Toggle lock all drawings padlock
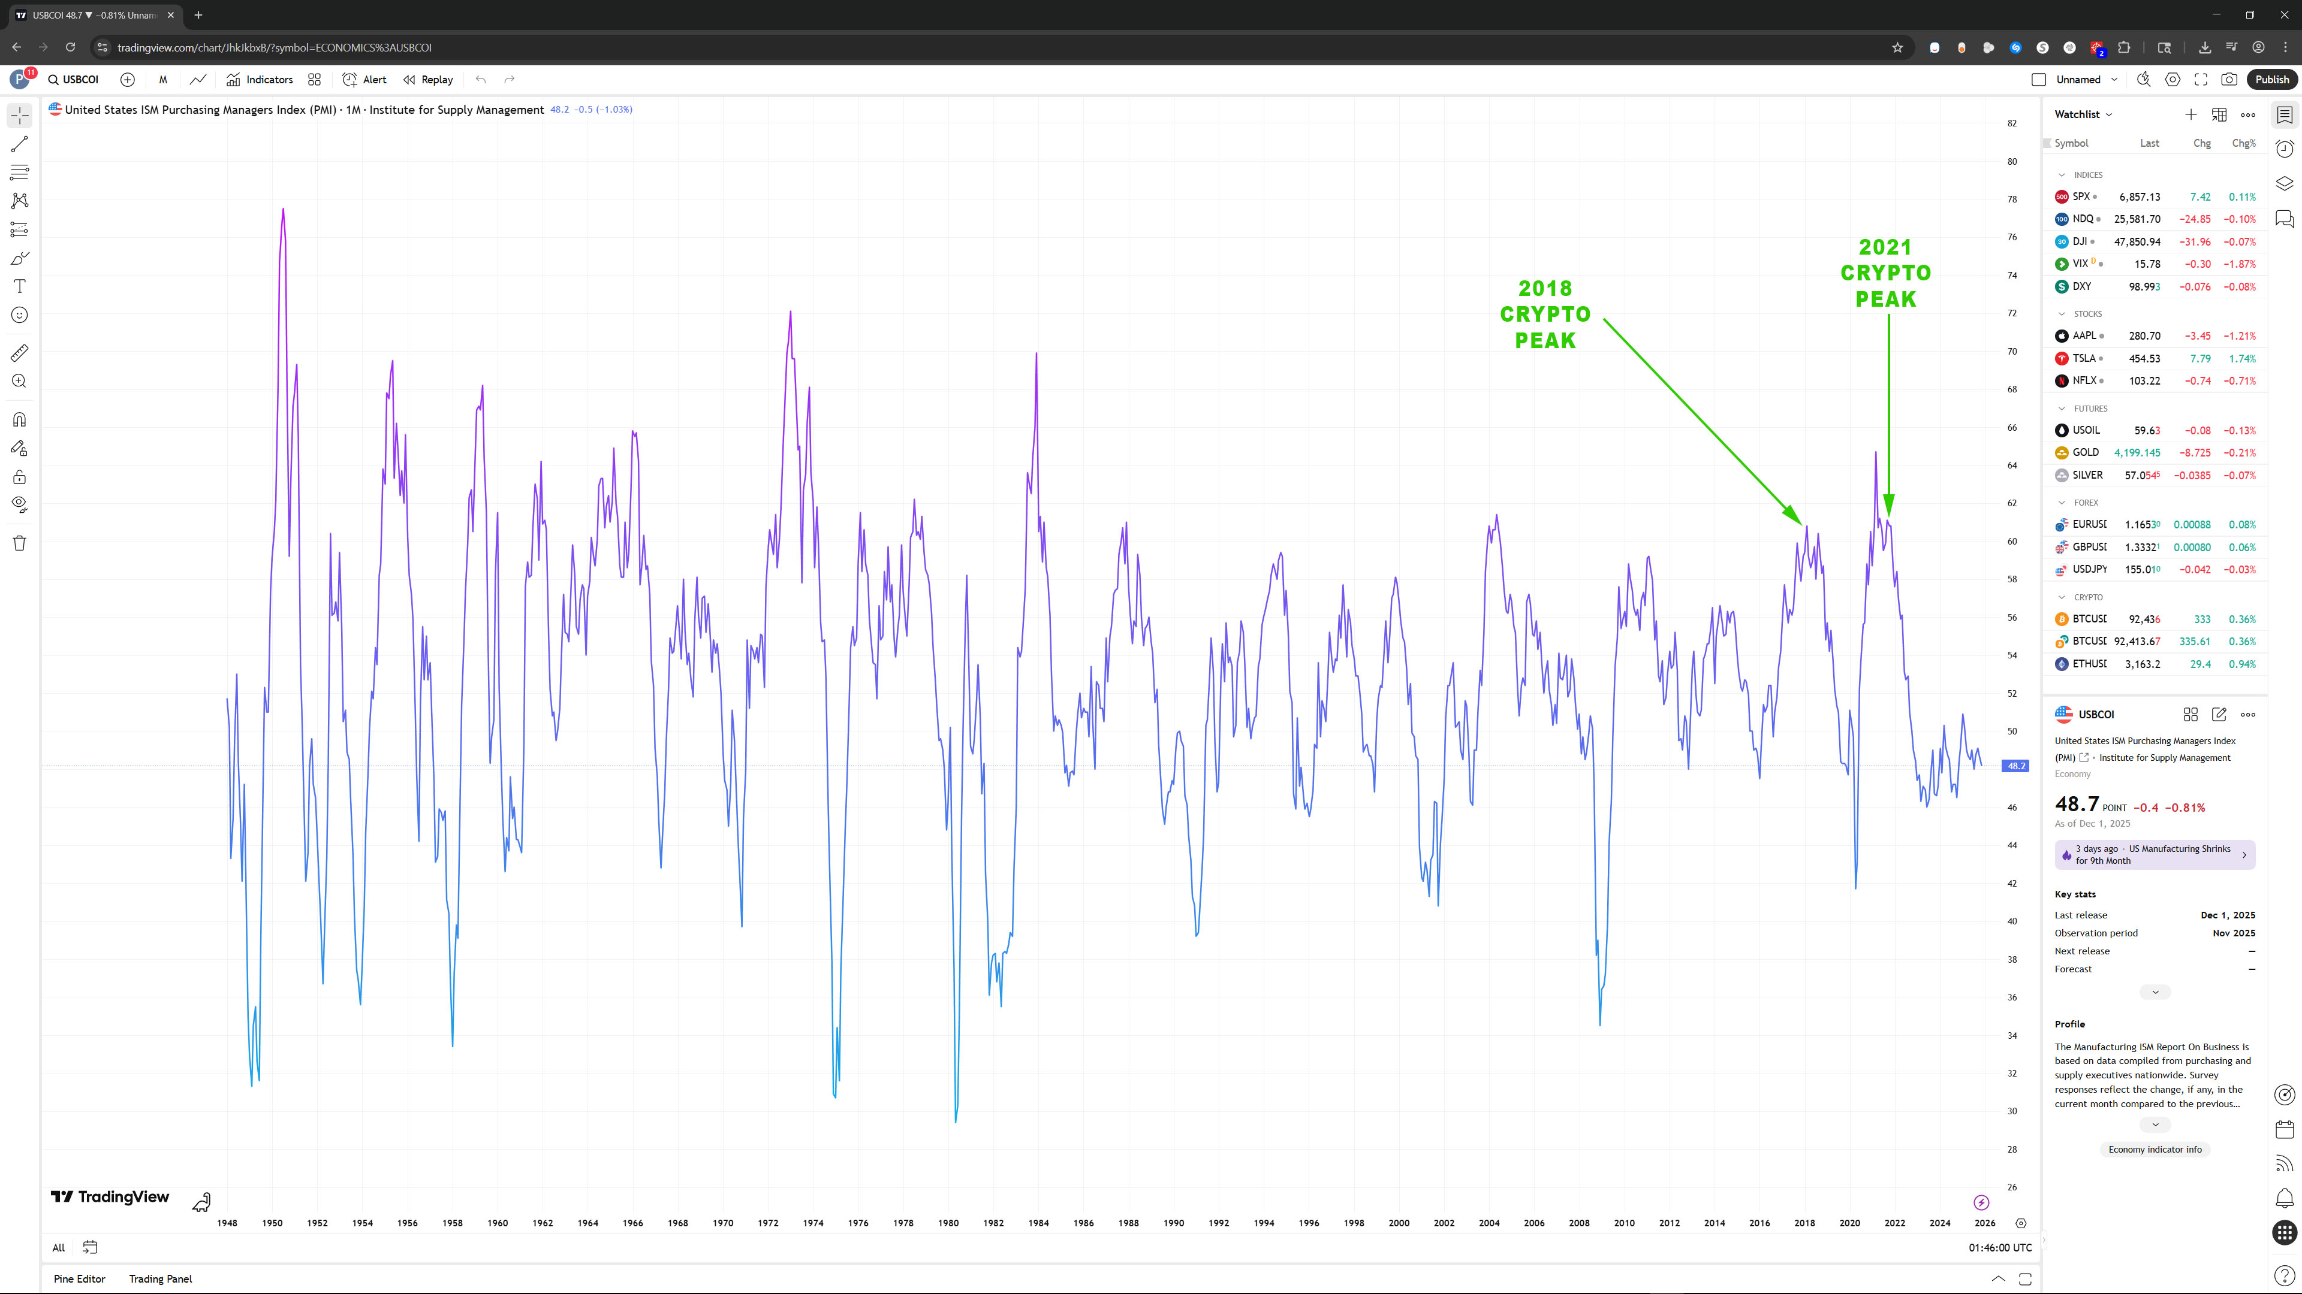This screenshot has height=1294, width=2302. (x=20, y=477)
